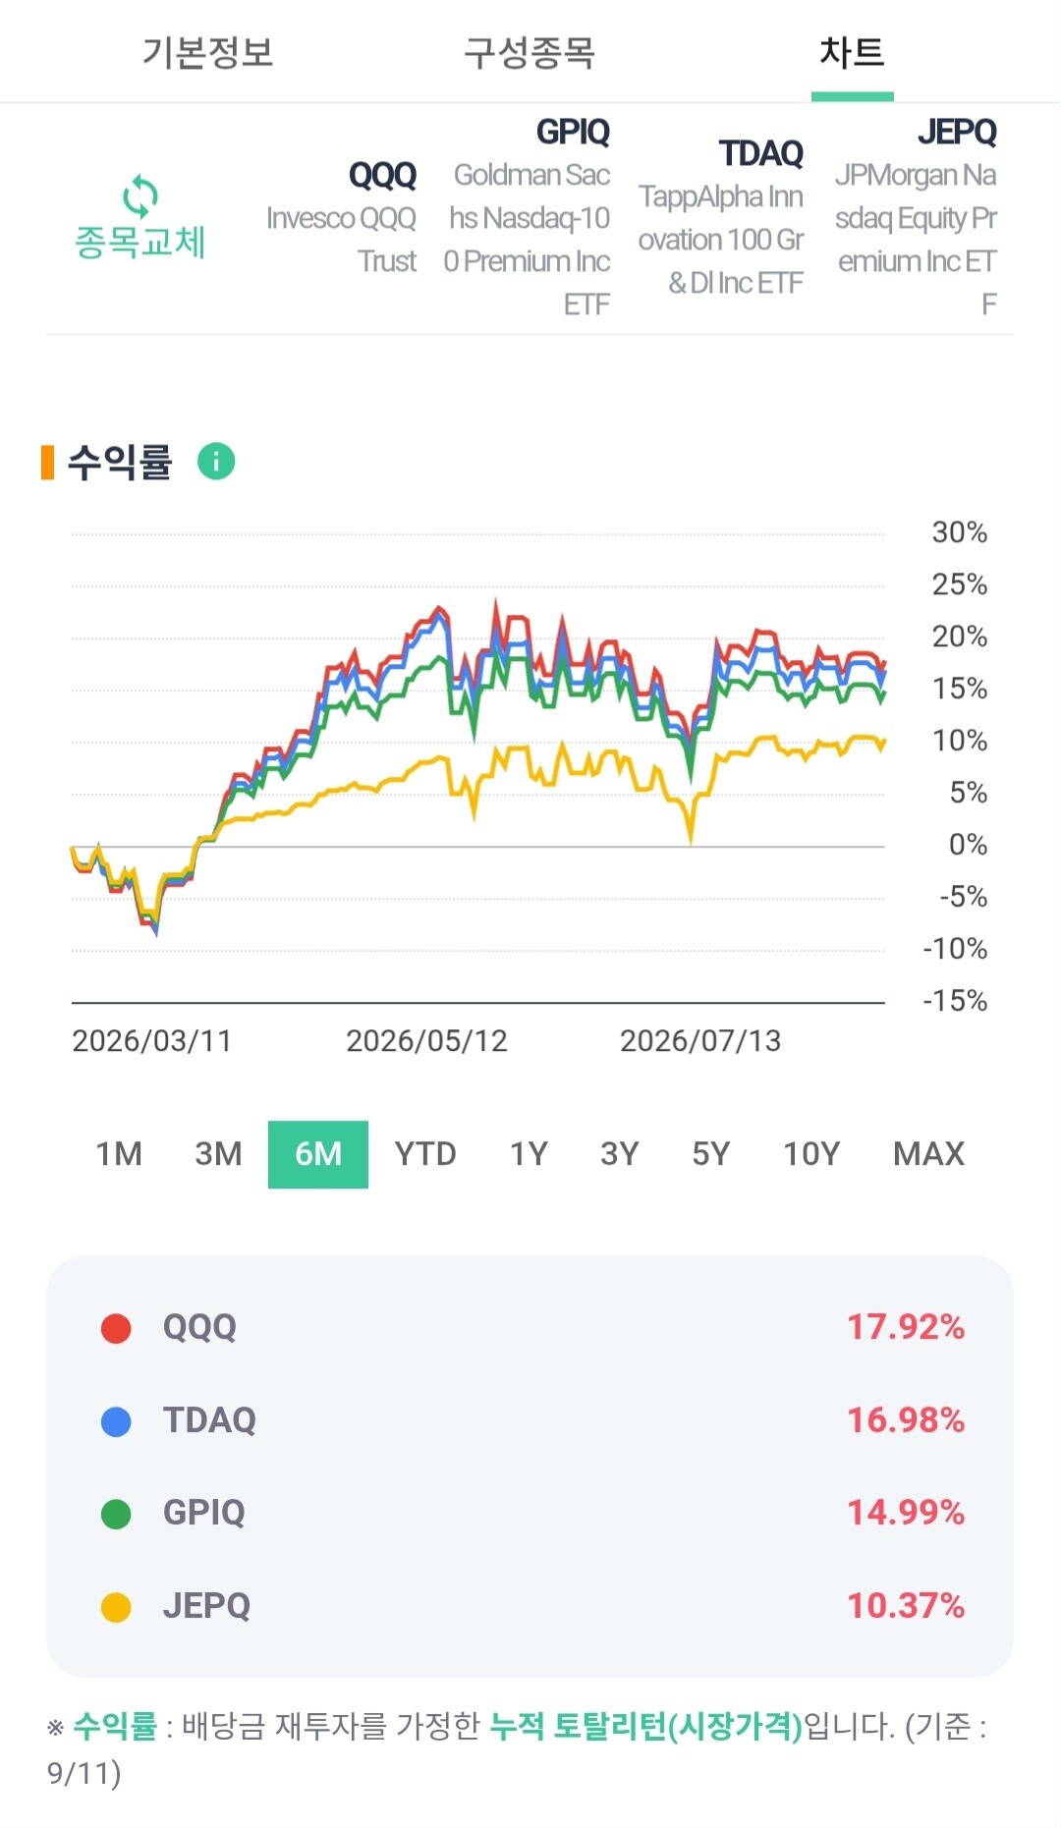Tap the JEPQ JPMorgan ticker header
The height and width of the screenshot is (1828, 1061).
pos(916,218)
